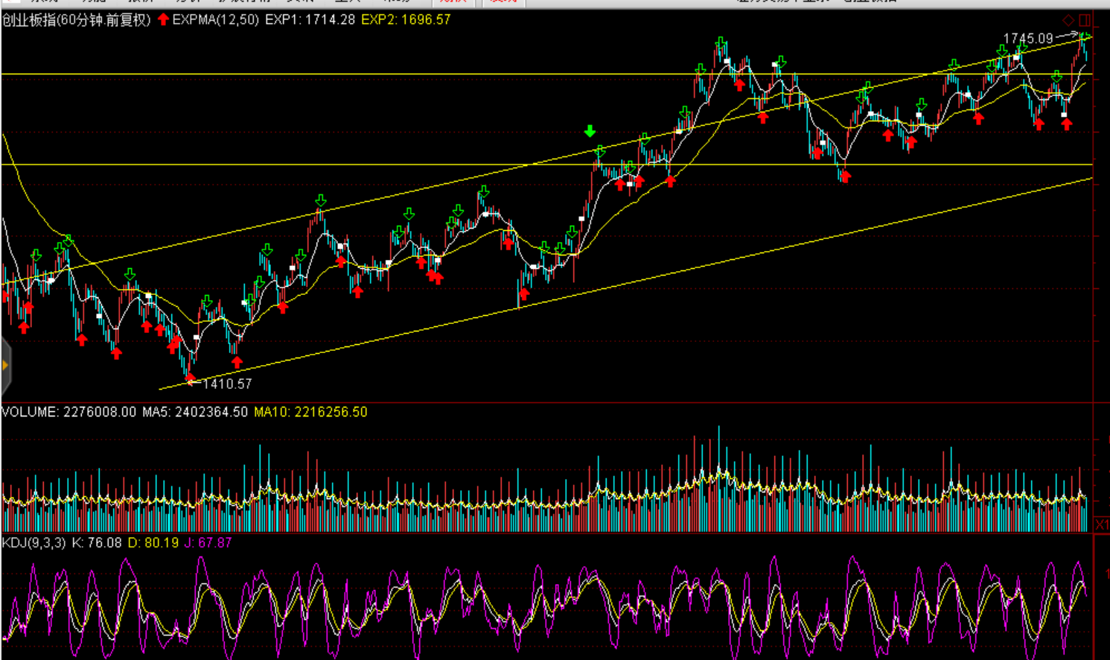Click the 1745.09 high price label
The width and height of the screenshot is (1110, 660).
1028,38
